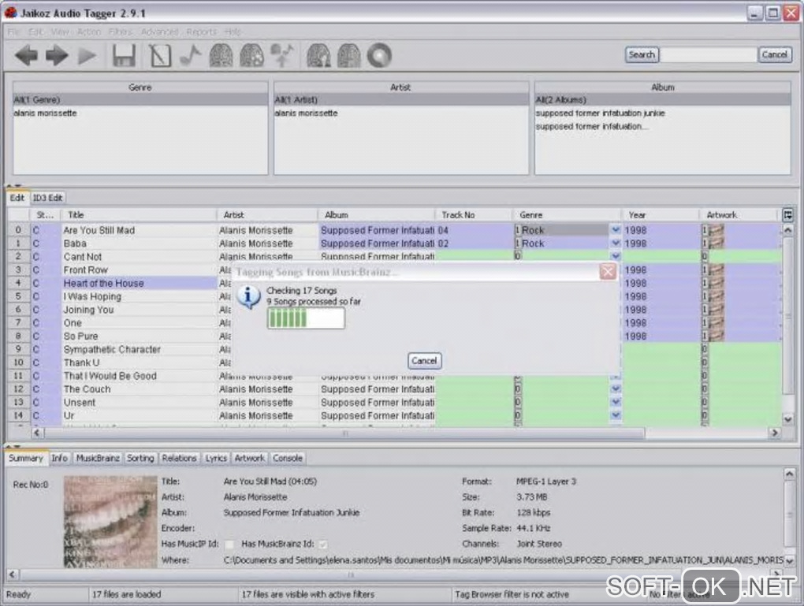Screen dimensions: 804x606
Task: Click artwork thumbnail in Front Row row
Action: coord(716,270)
